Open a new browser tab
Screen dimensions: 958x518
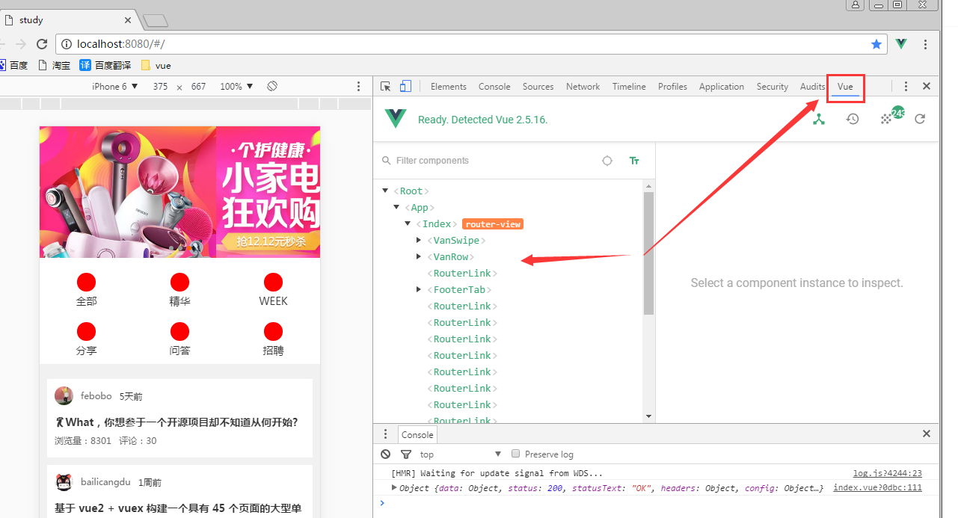coord(156,21)
